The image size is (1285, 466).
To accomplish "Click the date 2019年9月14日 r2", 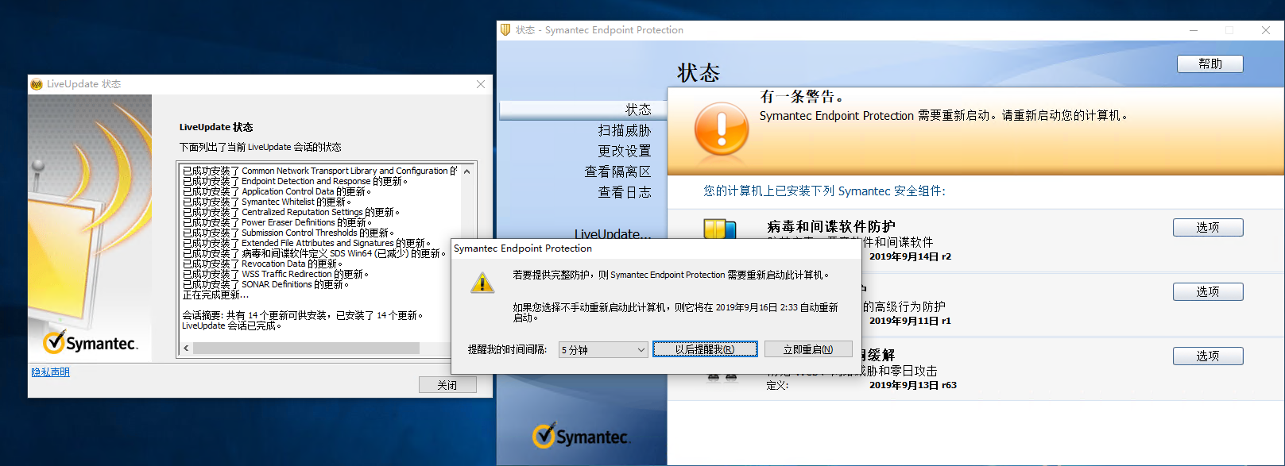I will click(910, 256).
